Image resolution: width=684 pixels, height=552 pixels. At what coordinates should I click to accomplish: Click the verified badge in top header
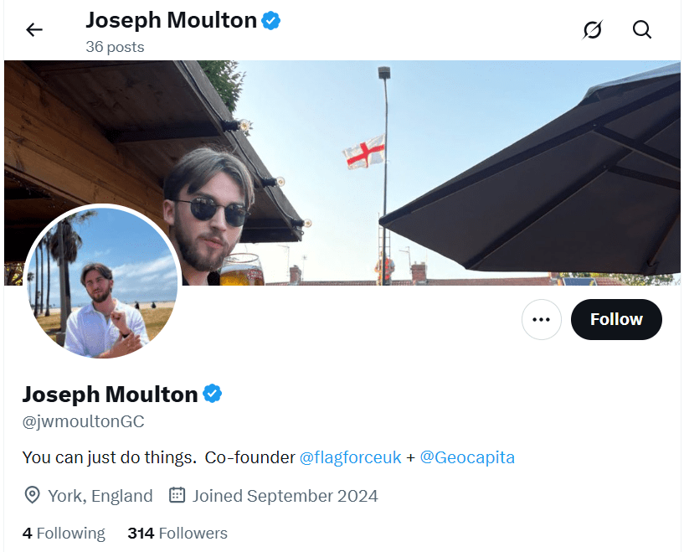pos(271,21)
